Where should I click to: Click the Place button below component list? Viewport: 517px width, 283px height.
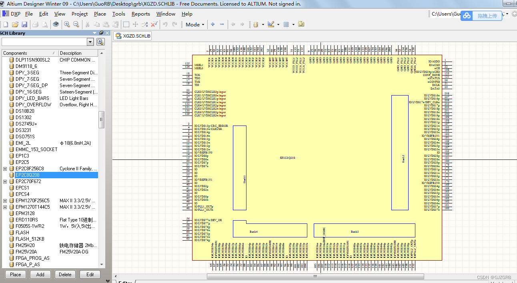click(x=15, y=274)
